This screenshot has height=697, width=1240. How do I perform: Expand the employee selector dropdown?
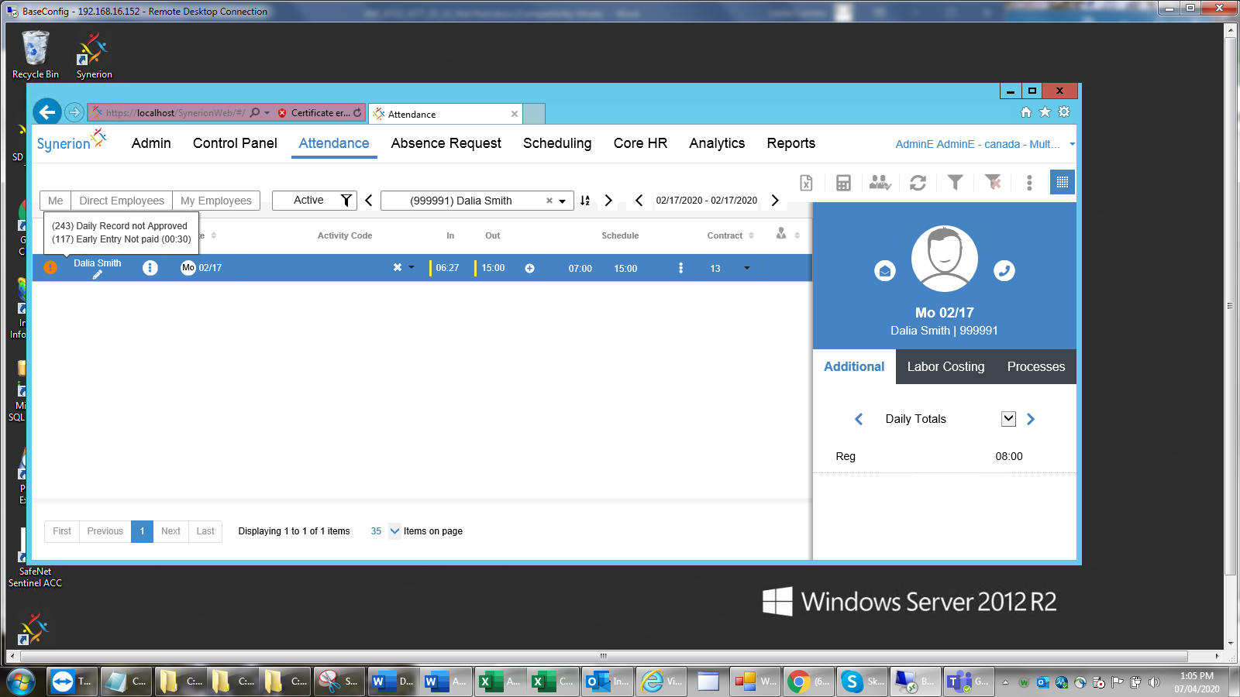point(563,201)
